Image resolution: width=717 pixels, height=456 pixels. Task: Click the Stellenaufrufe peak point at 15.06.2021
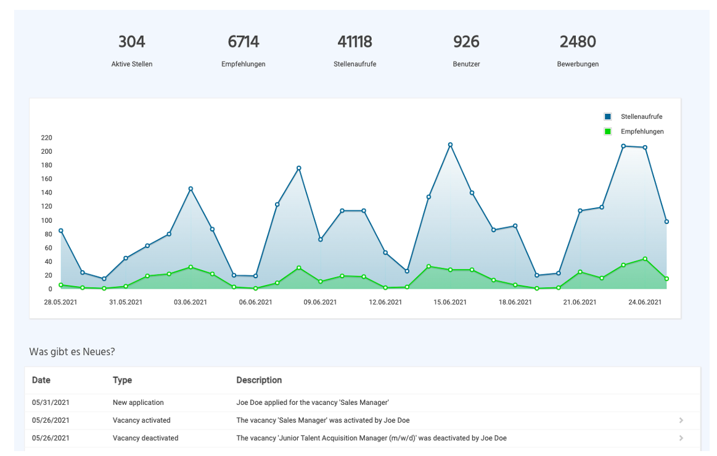(x=450, y=145)
